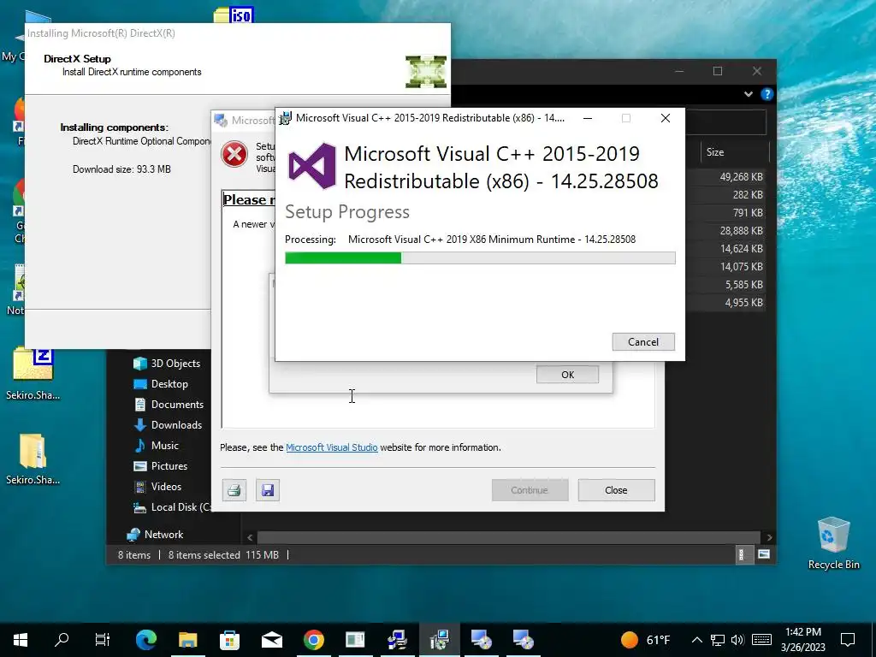876x657 pixels.
Task: Open Videos folder in Explorer sidebar
Action: point(157,487)
